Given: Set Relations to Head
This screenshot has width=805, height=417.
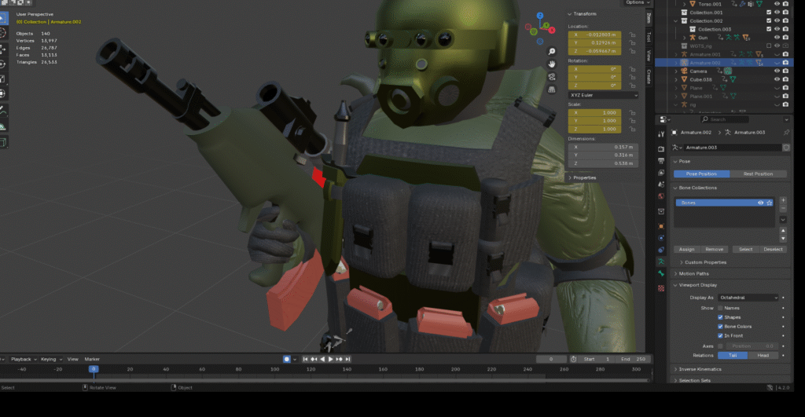Looking at the screenshot, I should point(763,356).
